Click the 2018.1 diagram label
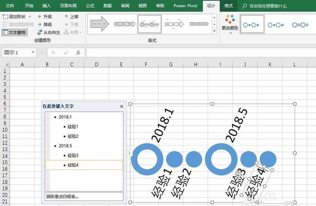Screen dimensions: 316x206 click(162, 125)
